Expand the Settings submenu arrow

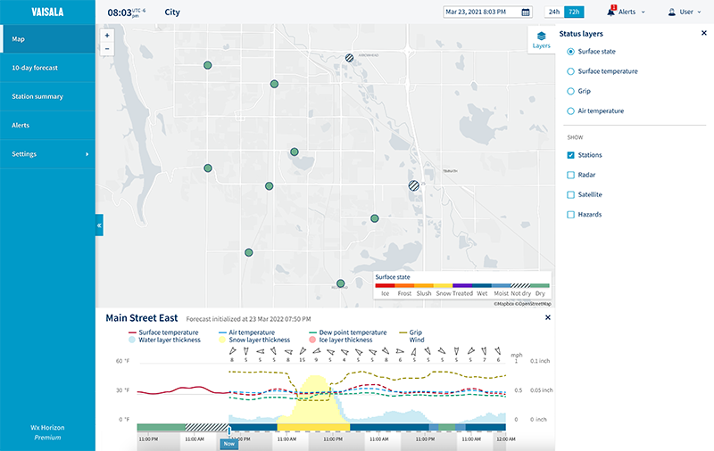pos(87,154)
